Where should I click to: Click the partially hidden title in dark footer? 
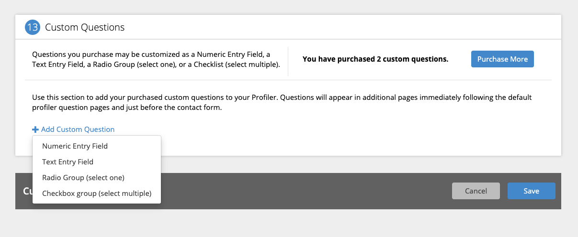(28, 191)
